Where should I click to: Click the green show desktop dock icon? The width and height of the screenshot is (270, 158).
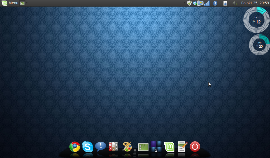143,147
